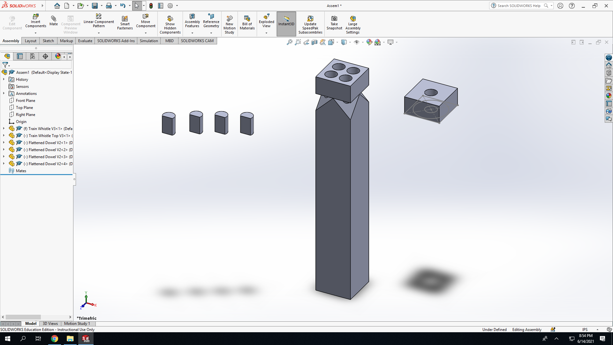The image size is (613, 345).
Task: Switch to the 3D Views bottom tab
Action: pyautogui.click(x=50, y=324)
